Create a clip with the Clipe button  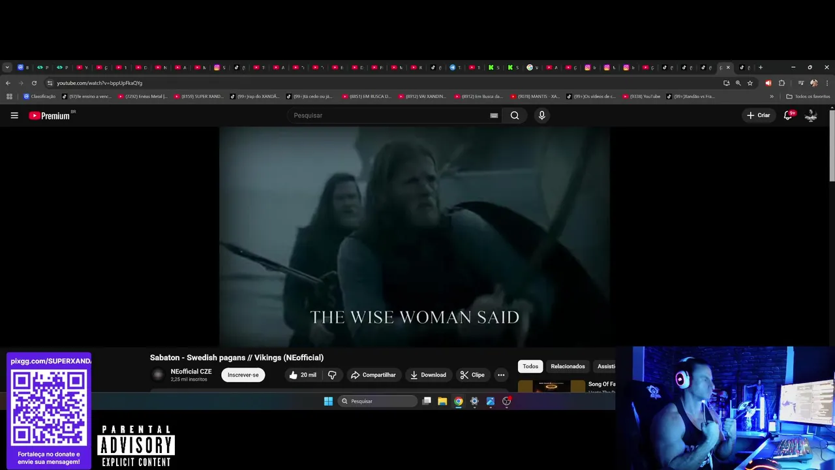(x=472, y=375)
